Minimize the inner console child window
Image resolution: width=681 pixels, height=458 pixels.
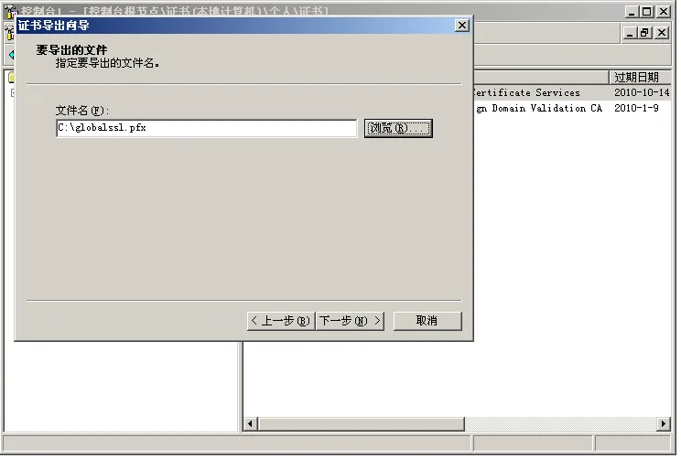click(630, 33)
